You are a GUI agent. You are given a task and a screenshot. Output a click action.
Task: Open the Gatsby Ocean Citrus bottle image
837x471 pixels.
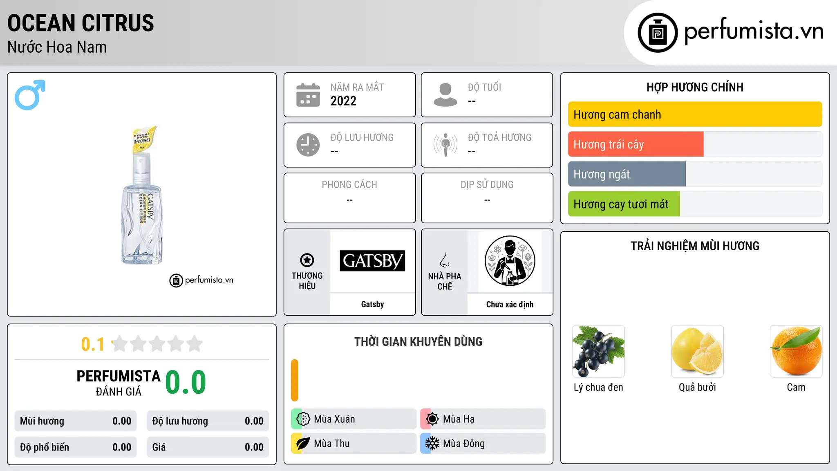click(x=142, y=195)
